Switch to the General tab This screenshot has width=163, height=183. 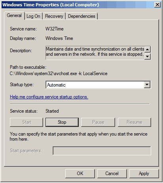click(14, 15)
